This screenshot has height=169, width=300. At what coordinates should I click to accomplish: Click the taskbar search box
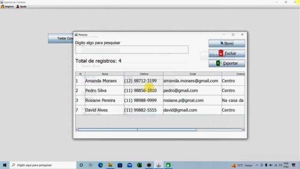[x=43, y=165]
